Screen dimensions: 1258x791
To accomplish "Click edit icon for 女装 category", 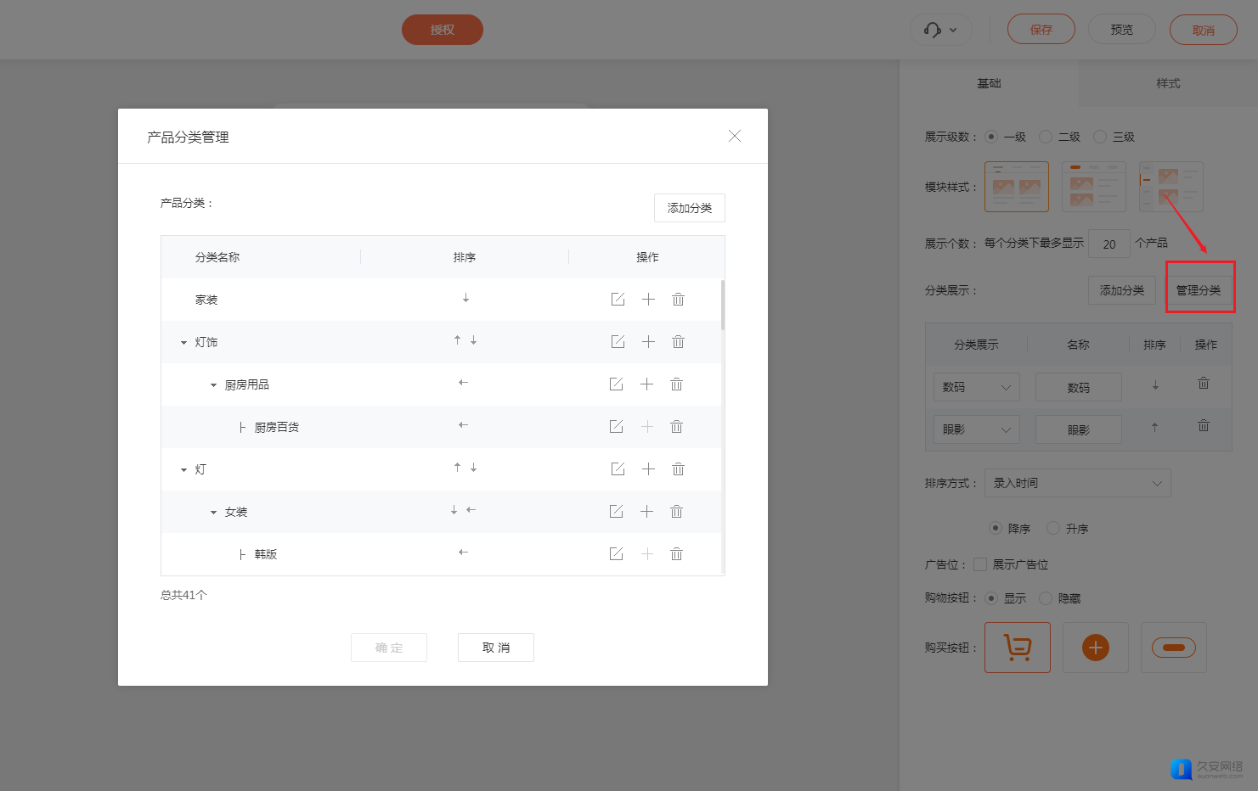I will [617, 512].
